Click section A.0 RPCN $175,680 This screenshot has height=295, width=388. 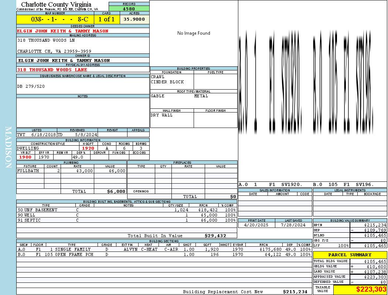click(x=270, y=249)
